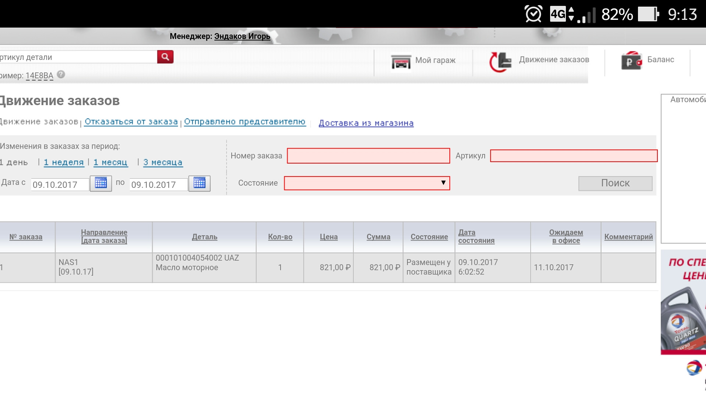This screenshot has height=397, width=706.
Task: Click the 11.10.2017 expected date cell
Action: pyautogui.click(x=566, y=267)
